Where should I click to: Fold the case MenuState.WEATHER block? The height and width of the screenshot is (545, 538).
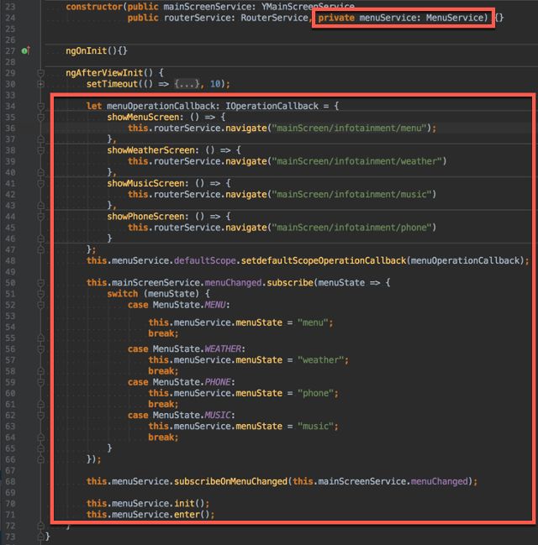[x=40, y=348]
